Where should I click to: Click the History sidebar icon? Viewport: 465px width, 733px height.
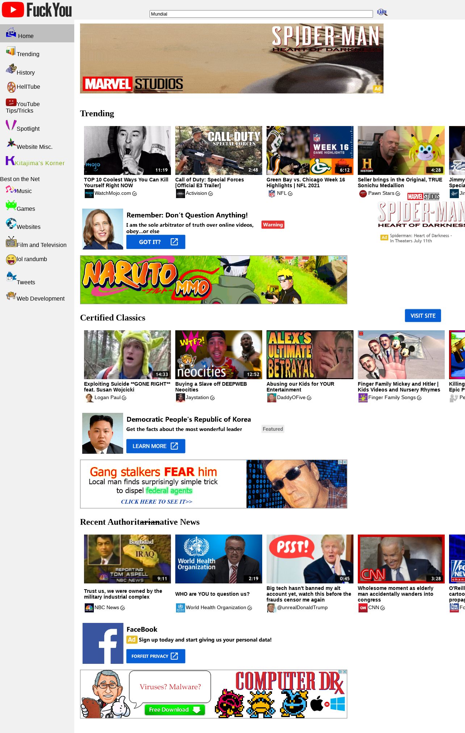11,69
